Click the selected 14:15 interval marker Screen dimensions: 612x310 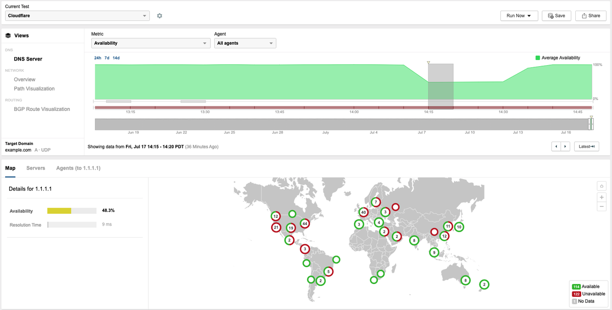tap(428, 63)
